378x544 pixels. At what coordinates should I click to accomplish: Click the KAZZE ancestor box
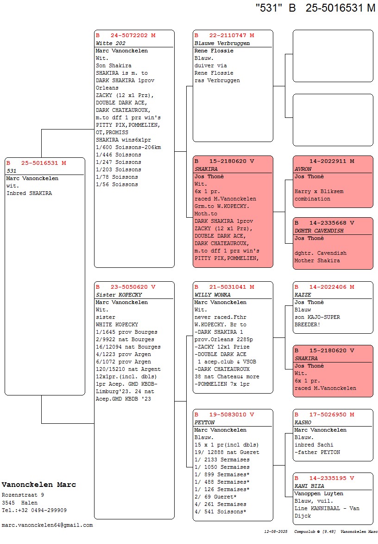(x=333, y=307)
